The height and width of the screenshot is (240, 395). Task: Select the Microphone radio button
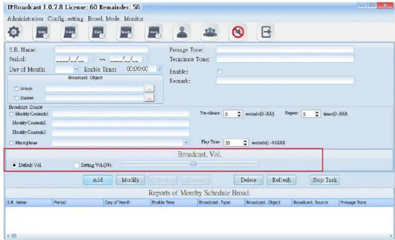12,143
